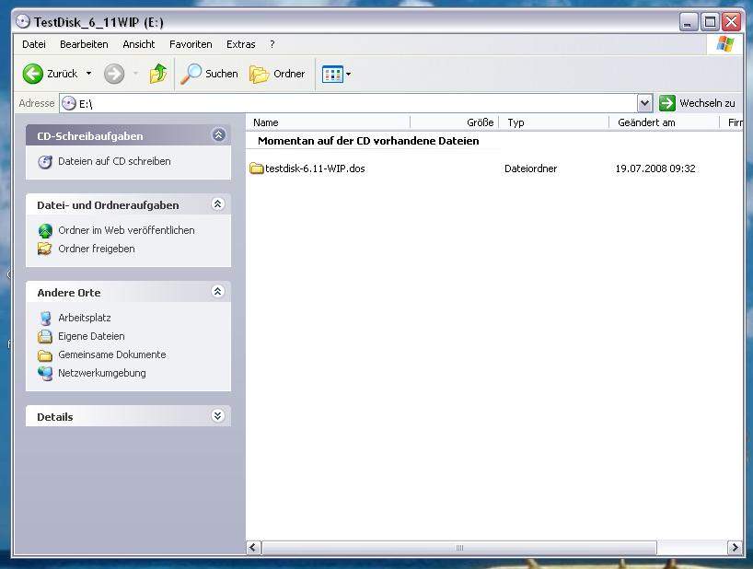Screen dimensions: 753x569
Task: Collapse the CD-Schreibaufgaben panel
Action: point(218,135)
